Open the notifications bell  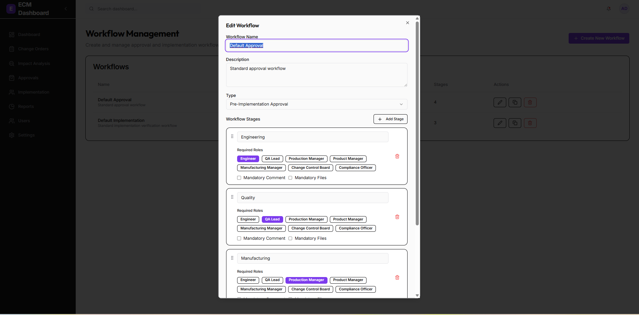(608, 9)
